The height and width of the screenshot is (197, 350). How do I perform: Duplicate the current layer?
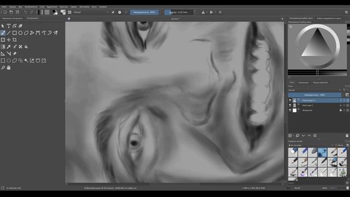297,136
